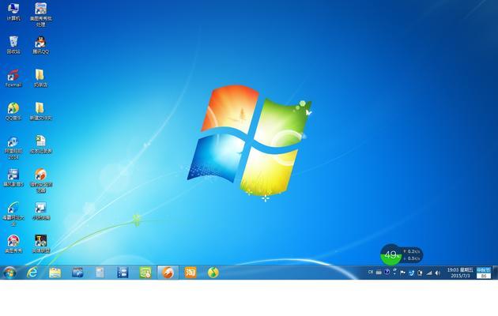Click the holiday countdown widget showing 86

484,273
